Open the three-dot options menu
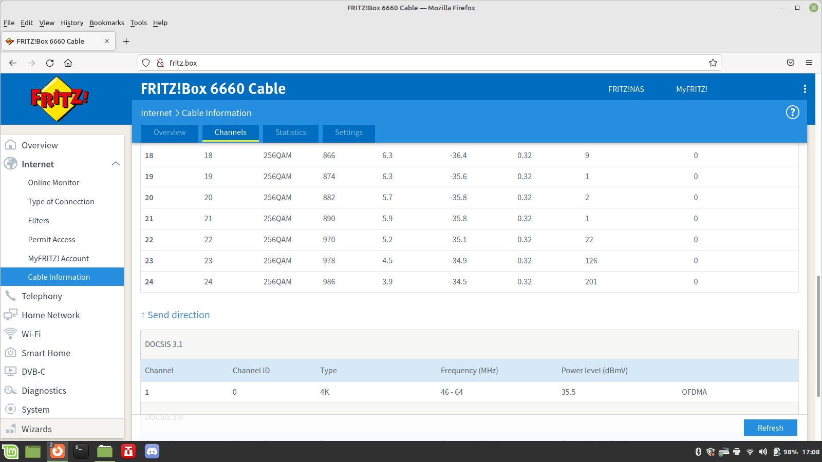Image resolution: width=822 pixels, height=462 pixels. pyautogui.click(x=805, y=89)
